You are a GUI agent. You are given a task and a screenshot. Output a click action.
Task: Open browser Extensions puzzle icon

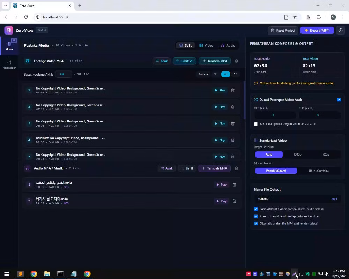tap(319, 17)
